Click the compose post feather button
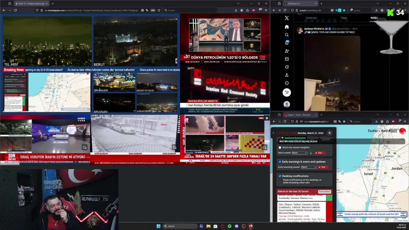This screenshot has height=230, width=409. [x=287, y=92]
